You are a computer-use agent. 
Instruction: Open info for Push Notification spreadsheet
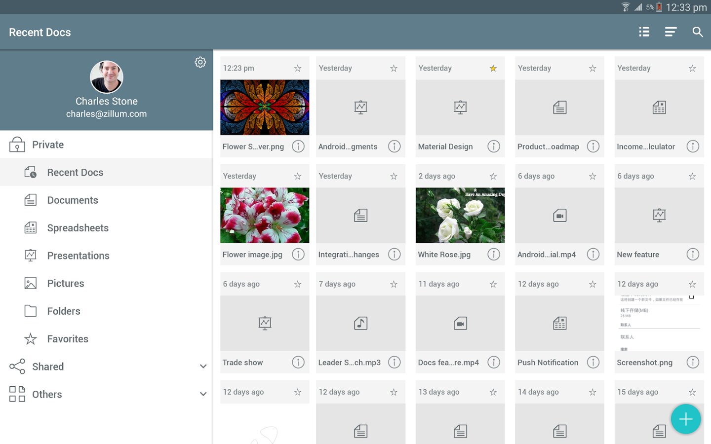[x=593, y=363]
